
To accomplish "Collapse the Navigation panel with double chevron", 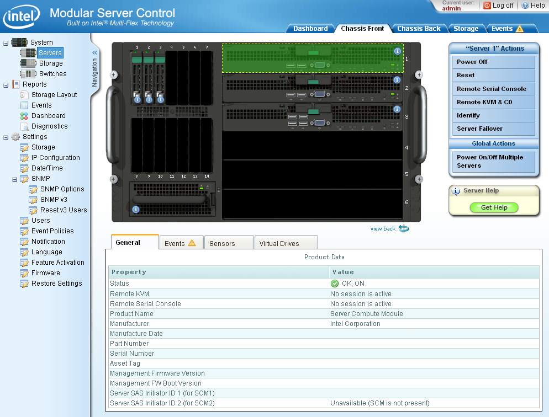I will tap(94, 52).
